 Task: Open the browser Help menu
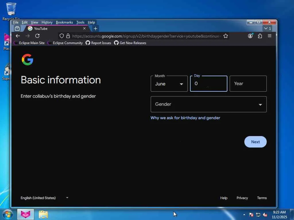click(91, 22)
